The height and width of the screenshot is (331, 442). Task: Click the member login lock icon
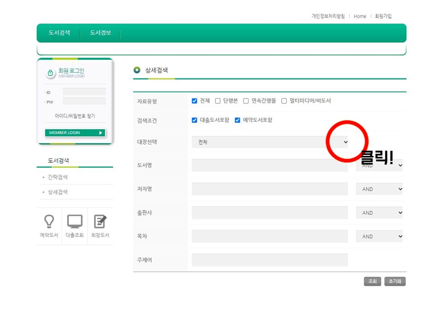point(50,73)
